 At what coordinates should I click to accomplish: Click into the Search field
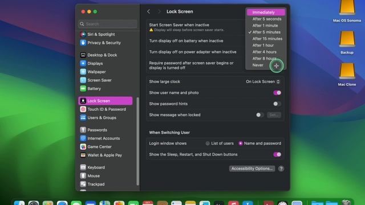pos(108,24)
